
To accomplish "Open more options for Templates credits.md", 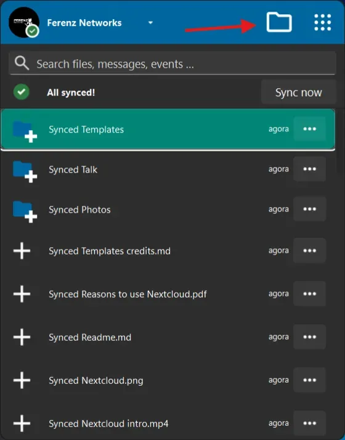I will (310, 251).
